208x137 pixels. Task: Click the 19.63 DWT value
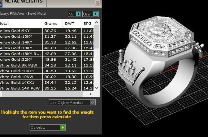71,71
